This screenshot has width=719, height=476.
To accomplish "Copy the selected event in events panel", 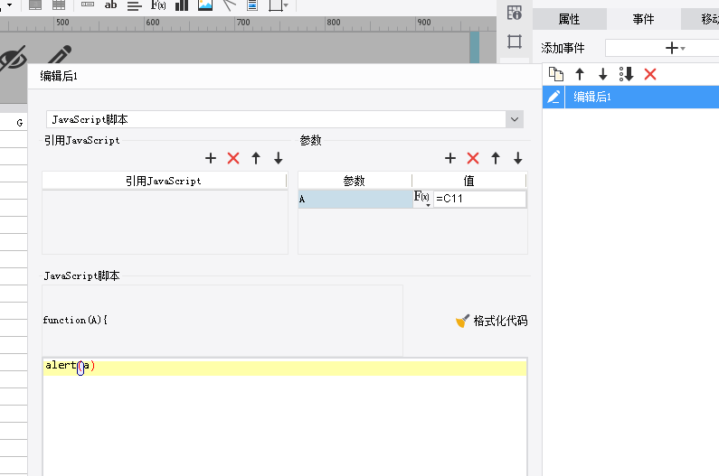I will pos(556,74).
